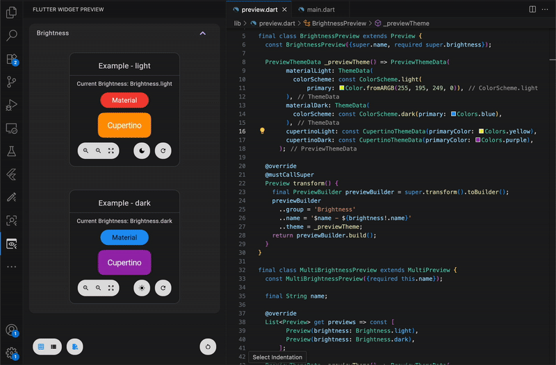The height and width of the screenshot is (365, 556).
Task: Open the Testing flask icon view
Action: [x=11, y=151]
